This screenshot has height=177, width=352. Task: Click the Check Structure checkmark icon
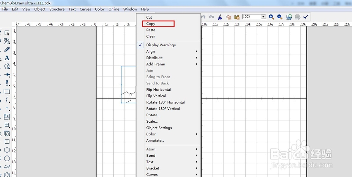coord(306,17)
